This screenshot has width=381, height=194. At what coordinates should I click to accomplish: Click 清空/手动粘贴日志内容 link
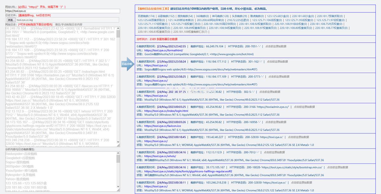tap(69, 24)
